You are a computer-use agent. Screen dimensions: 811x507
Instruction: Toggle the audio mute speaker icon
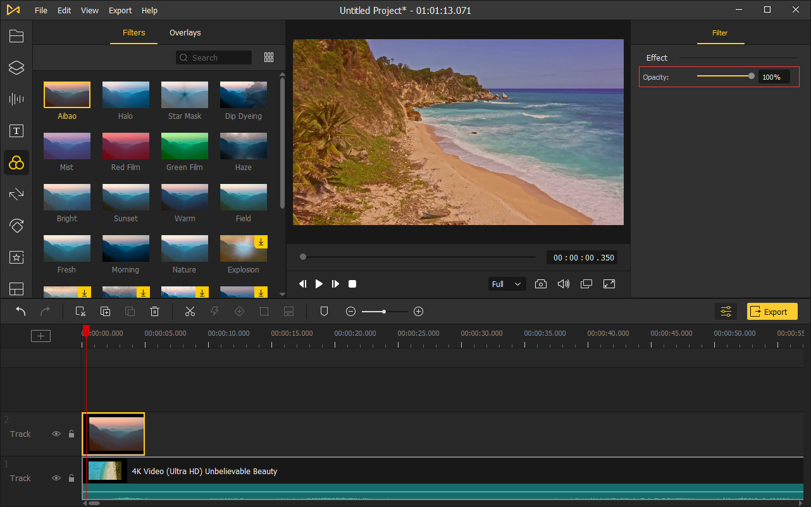point(564,284)
